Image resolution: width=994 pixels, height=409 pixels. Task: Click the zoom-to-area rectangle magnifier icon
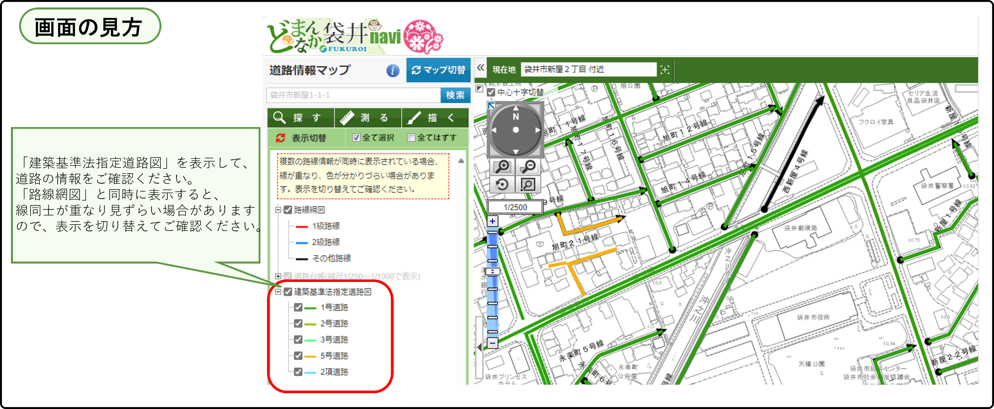coord(528,185)
